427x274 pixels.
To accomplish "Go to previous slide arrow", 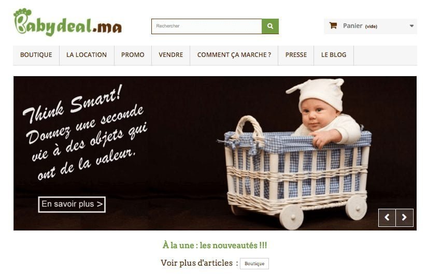I will [x=387, y=218].
